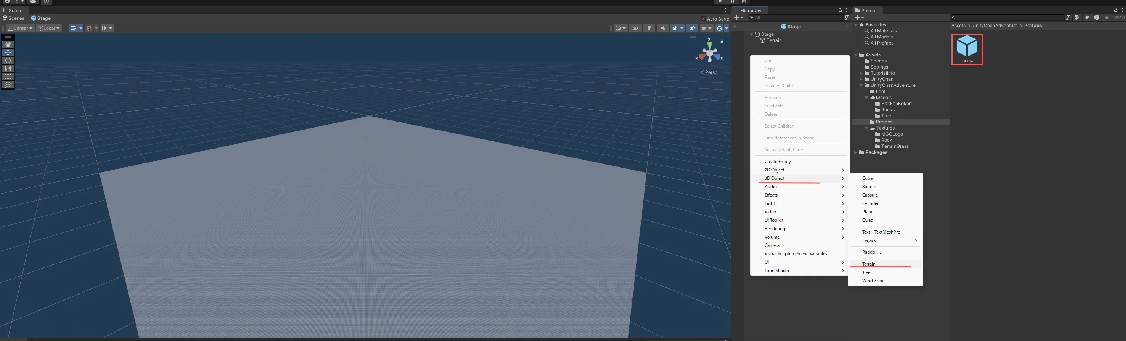Select the Scale tool
Viewport: 1126px width, 341px height.
coord(8,69)
